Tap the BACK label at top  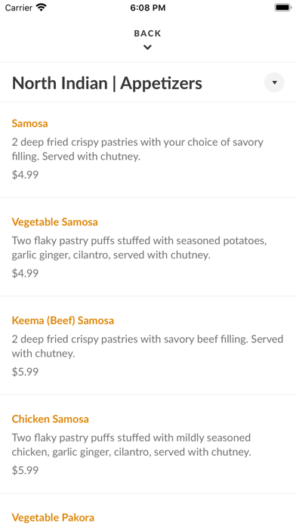pyautogui.click(x=147, y=33)
